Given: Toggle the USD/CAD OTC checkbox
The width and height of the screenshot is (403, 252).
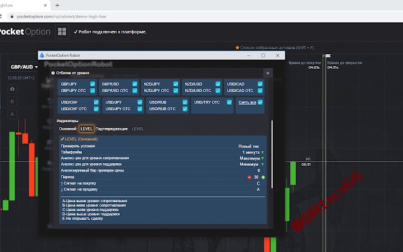Looking at the screenshot, I should 260,91.
